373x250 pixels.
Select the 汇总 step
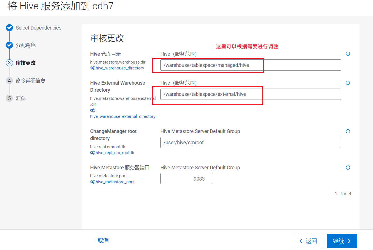[21, 98]
